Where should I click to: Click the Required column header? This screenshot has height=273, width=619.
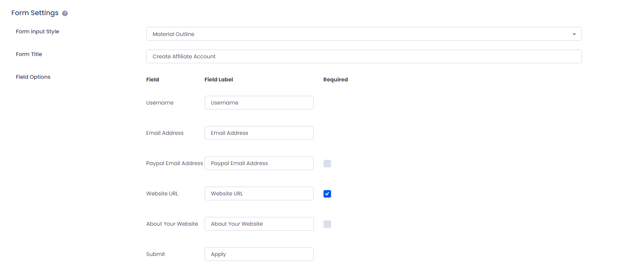[x=335, y=80]
